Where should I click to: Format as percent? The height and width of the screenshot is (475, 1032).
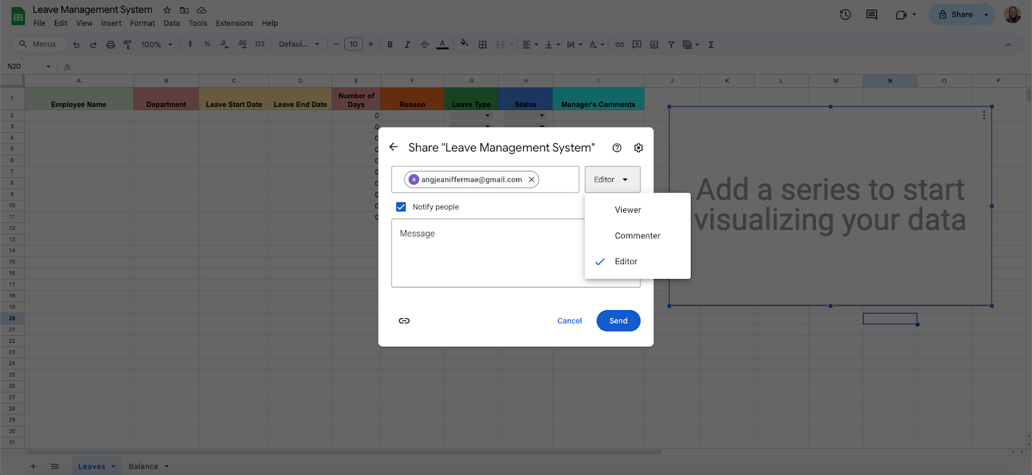(x=207, y=44)
